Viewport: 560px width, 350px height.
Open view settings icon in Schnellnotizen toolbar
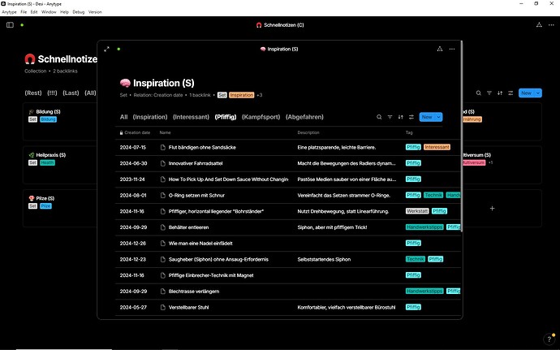510,93
